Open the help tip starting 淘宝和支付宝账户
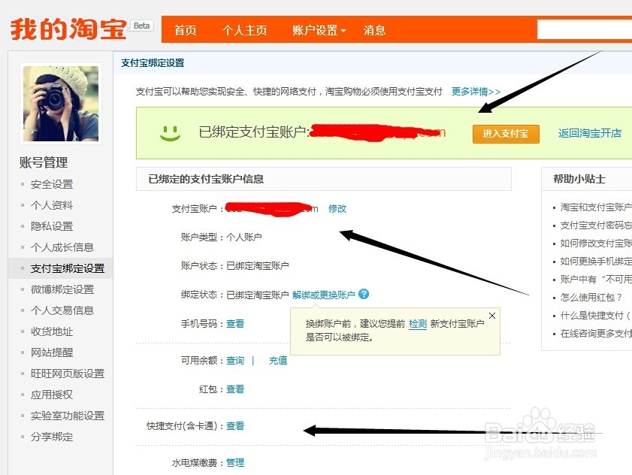Screen dimensions: 632x475 point(596,207)
